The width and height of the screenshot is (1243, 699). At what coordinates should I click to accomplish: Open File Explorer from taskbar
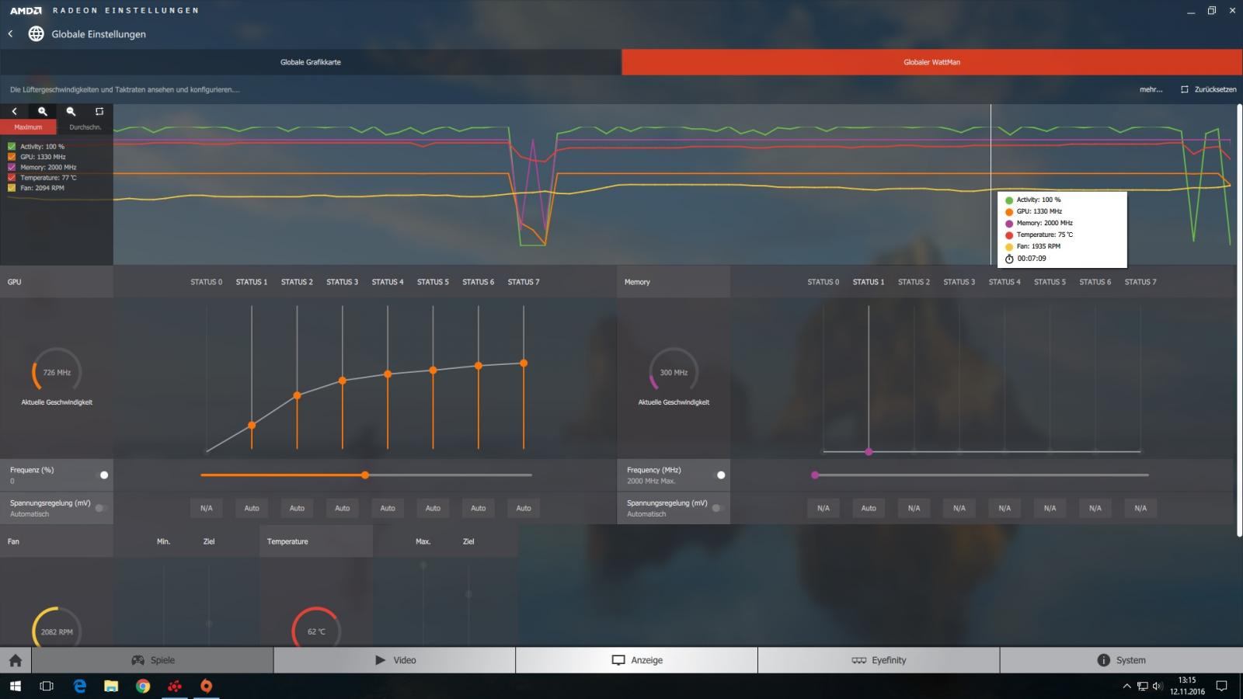coord(111,686)
